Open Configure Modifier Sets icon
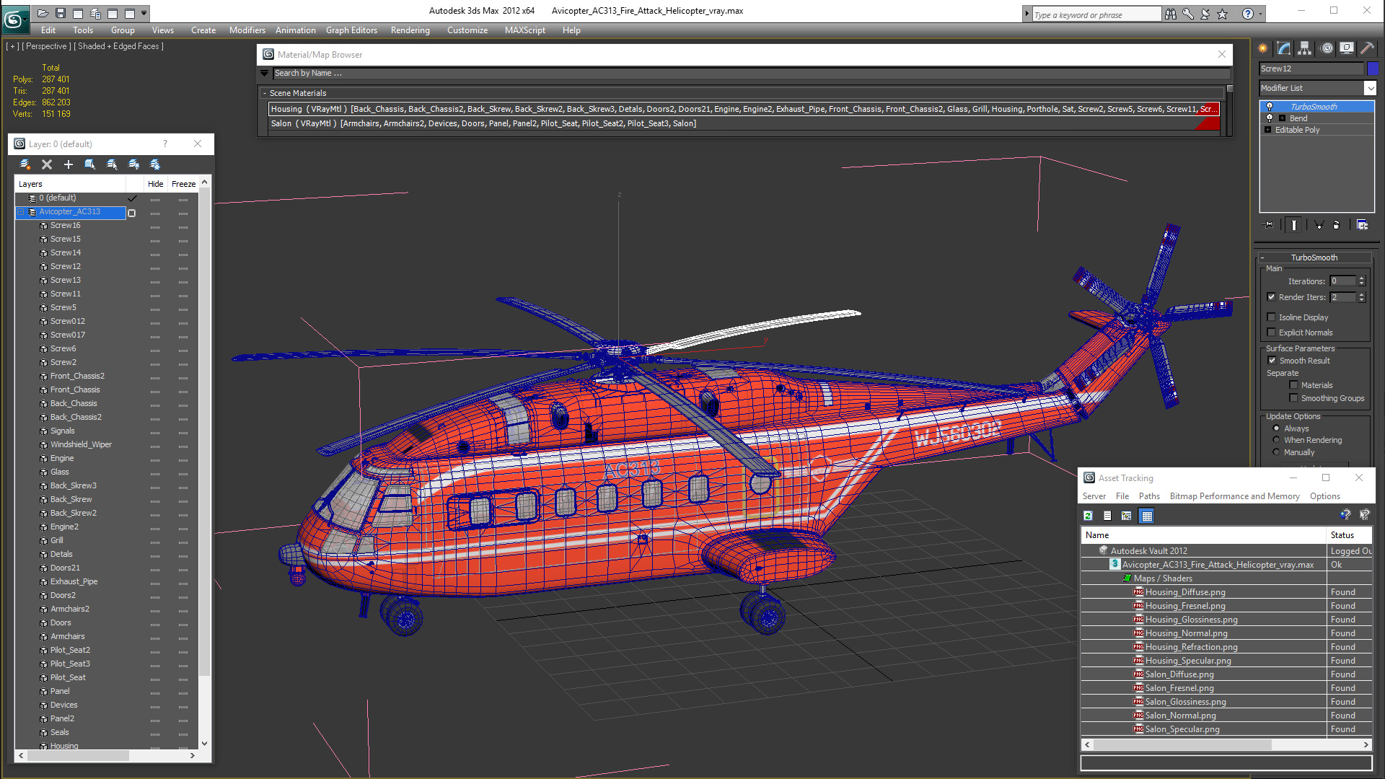Screen dimensions: 1385x779 pyautogui.click(x=1363, y=225)
